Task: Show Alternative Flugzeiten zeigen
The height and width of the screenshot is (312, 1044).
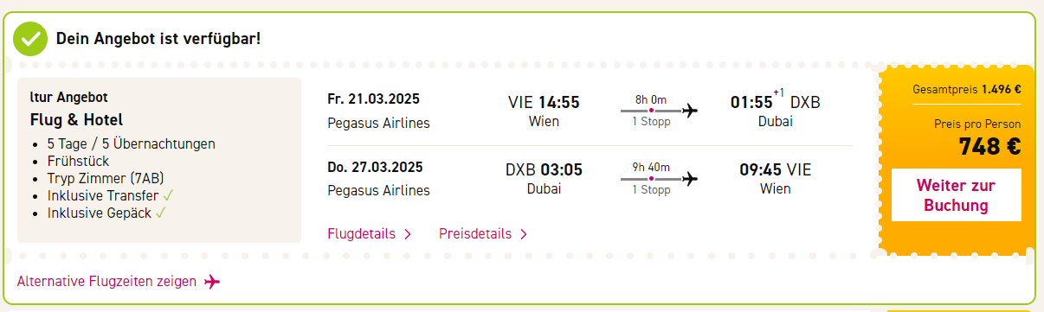Action: point(106,282)
